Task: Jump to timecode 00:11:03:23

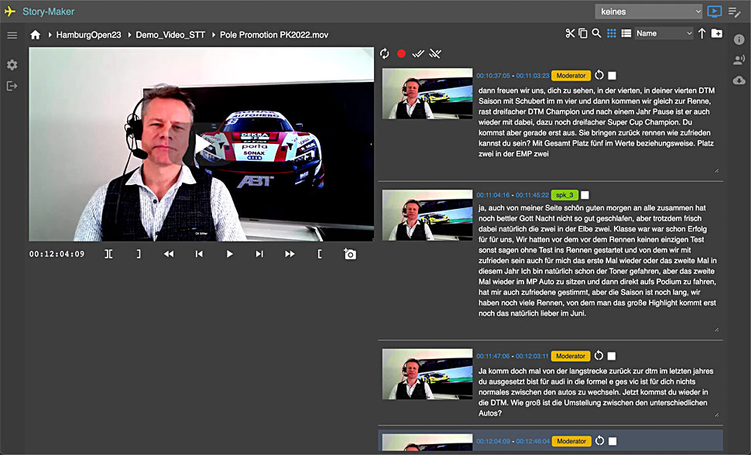Action: pyautogui.click(x=533, y=76)
